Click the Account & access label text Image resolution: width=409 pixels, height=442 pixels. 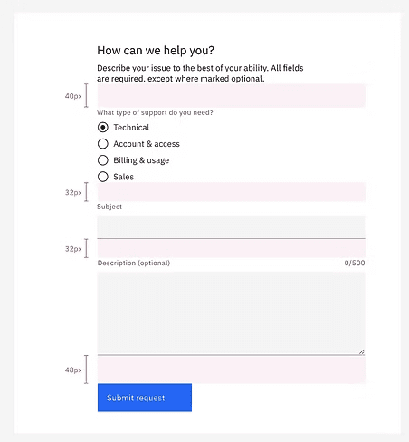[147, 144]
